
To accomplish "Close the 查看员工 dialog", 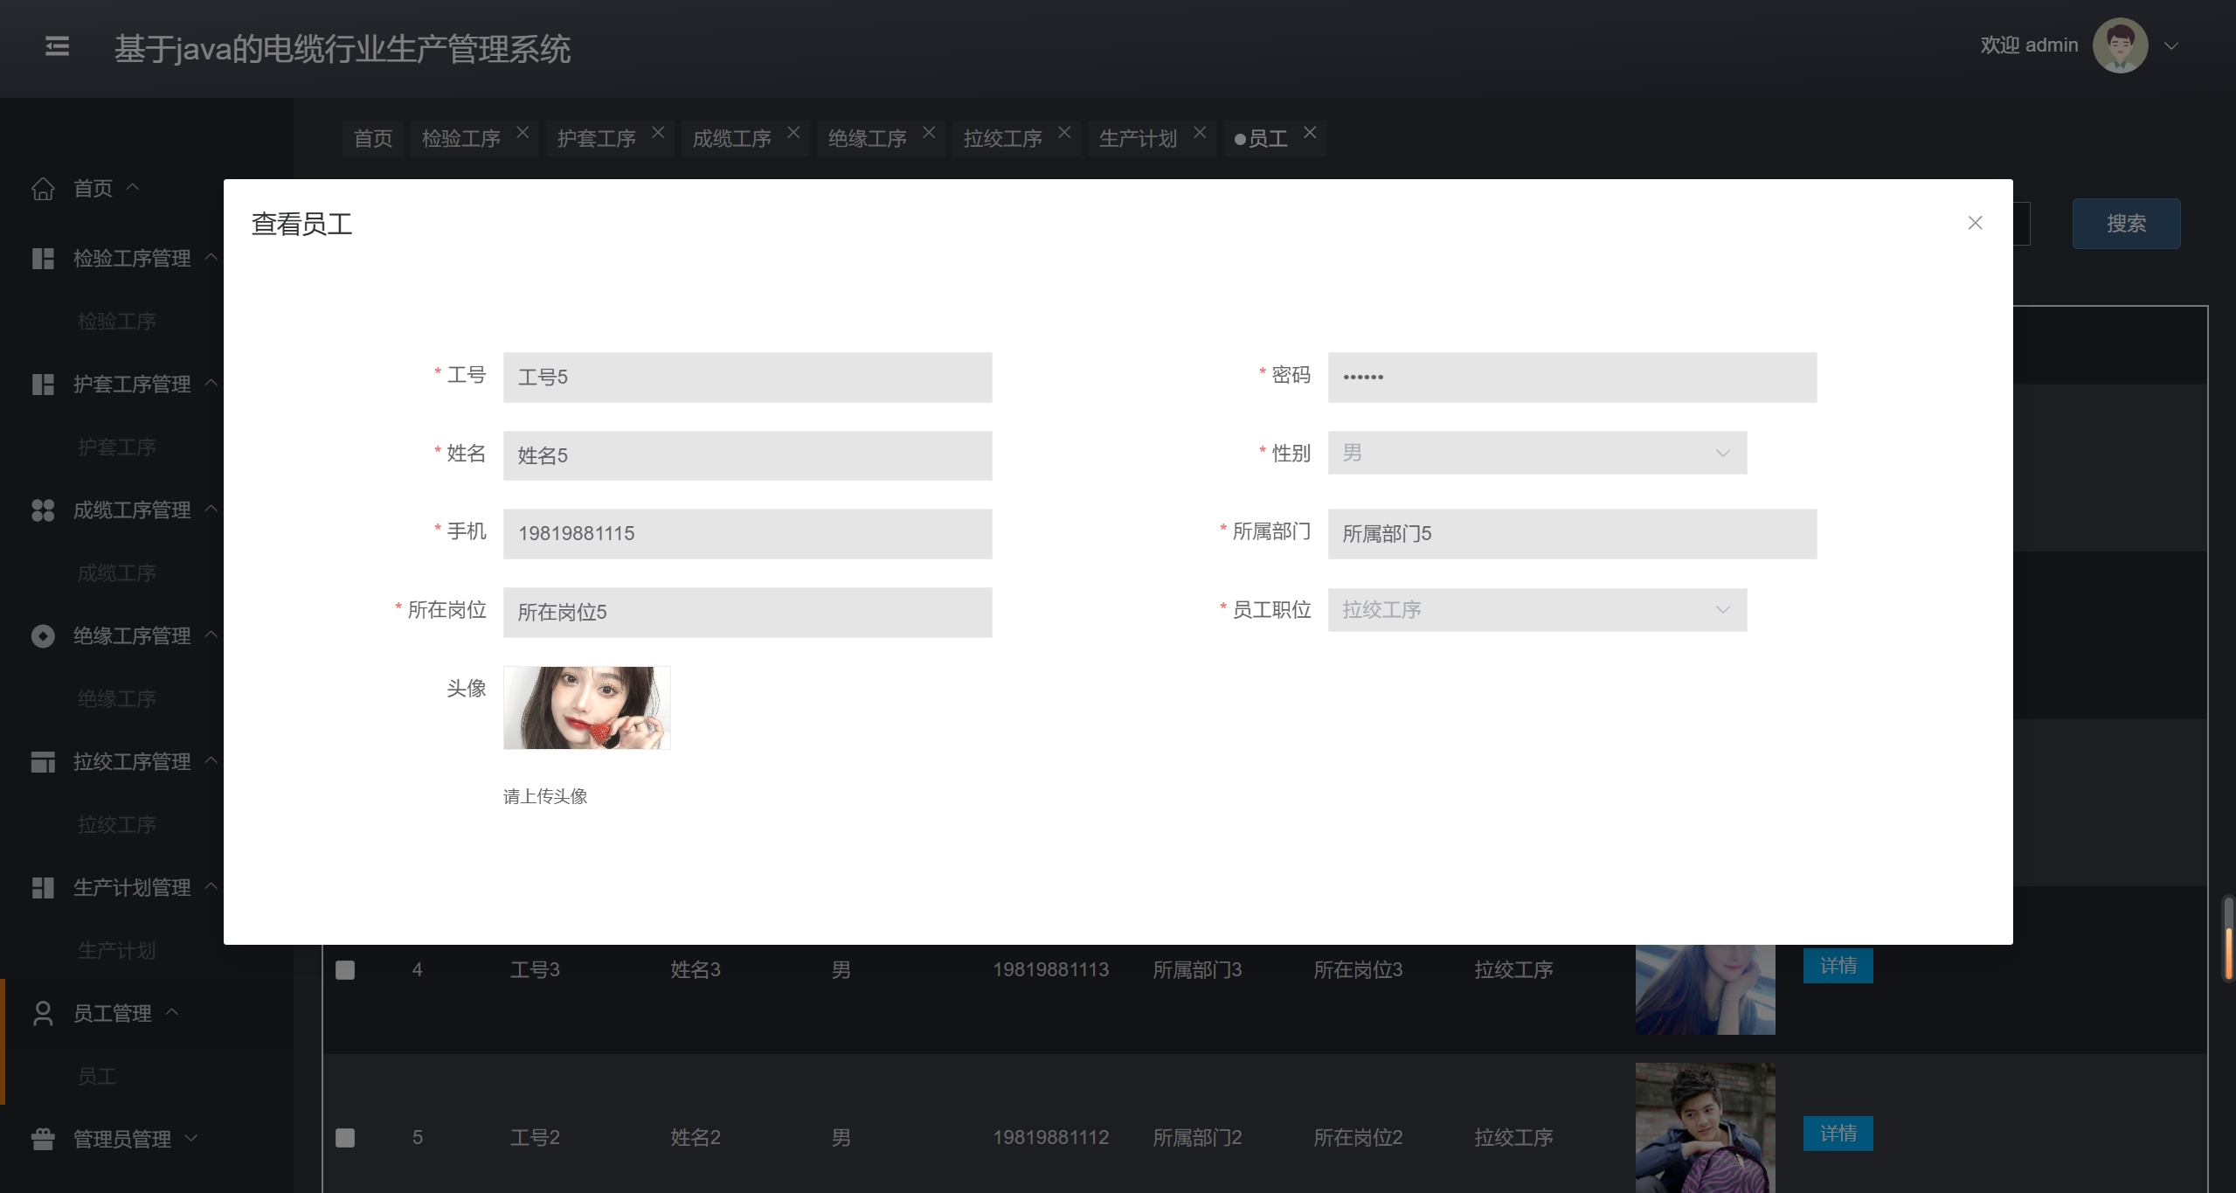I will [x=1975, y=223].
